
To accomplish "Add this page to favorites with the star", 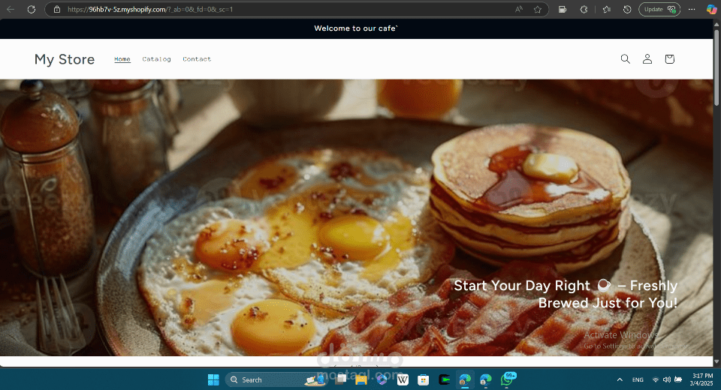I will [x=538, y=9].
